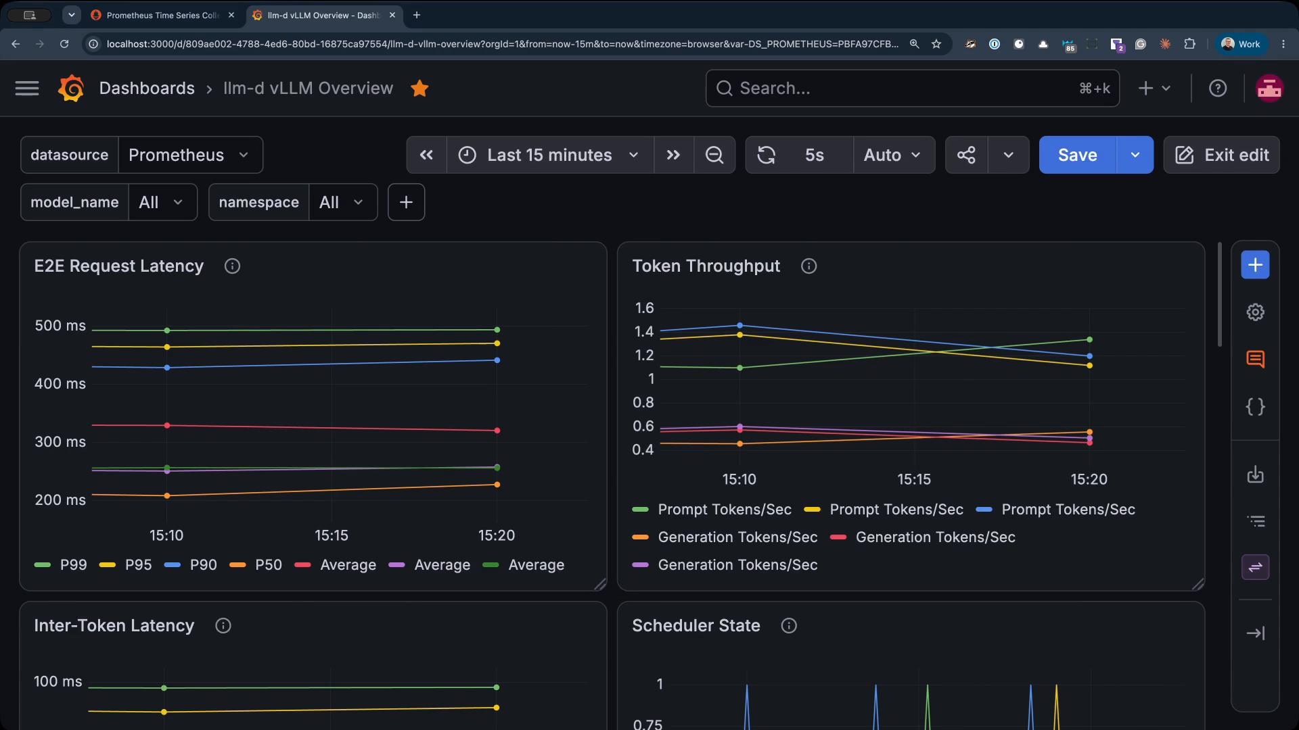The image size is (1299, 730).
Task: Click the import/download icon in sidebar
Action: (1255, 474)
